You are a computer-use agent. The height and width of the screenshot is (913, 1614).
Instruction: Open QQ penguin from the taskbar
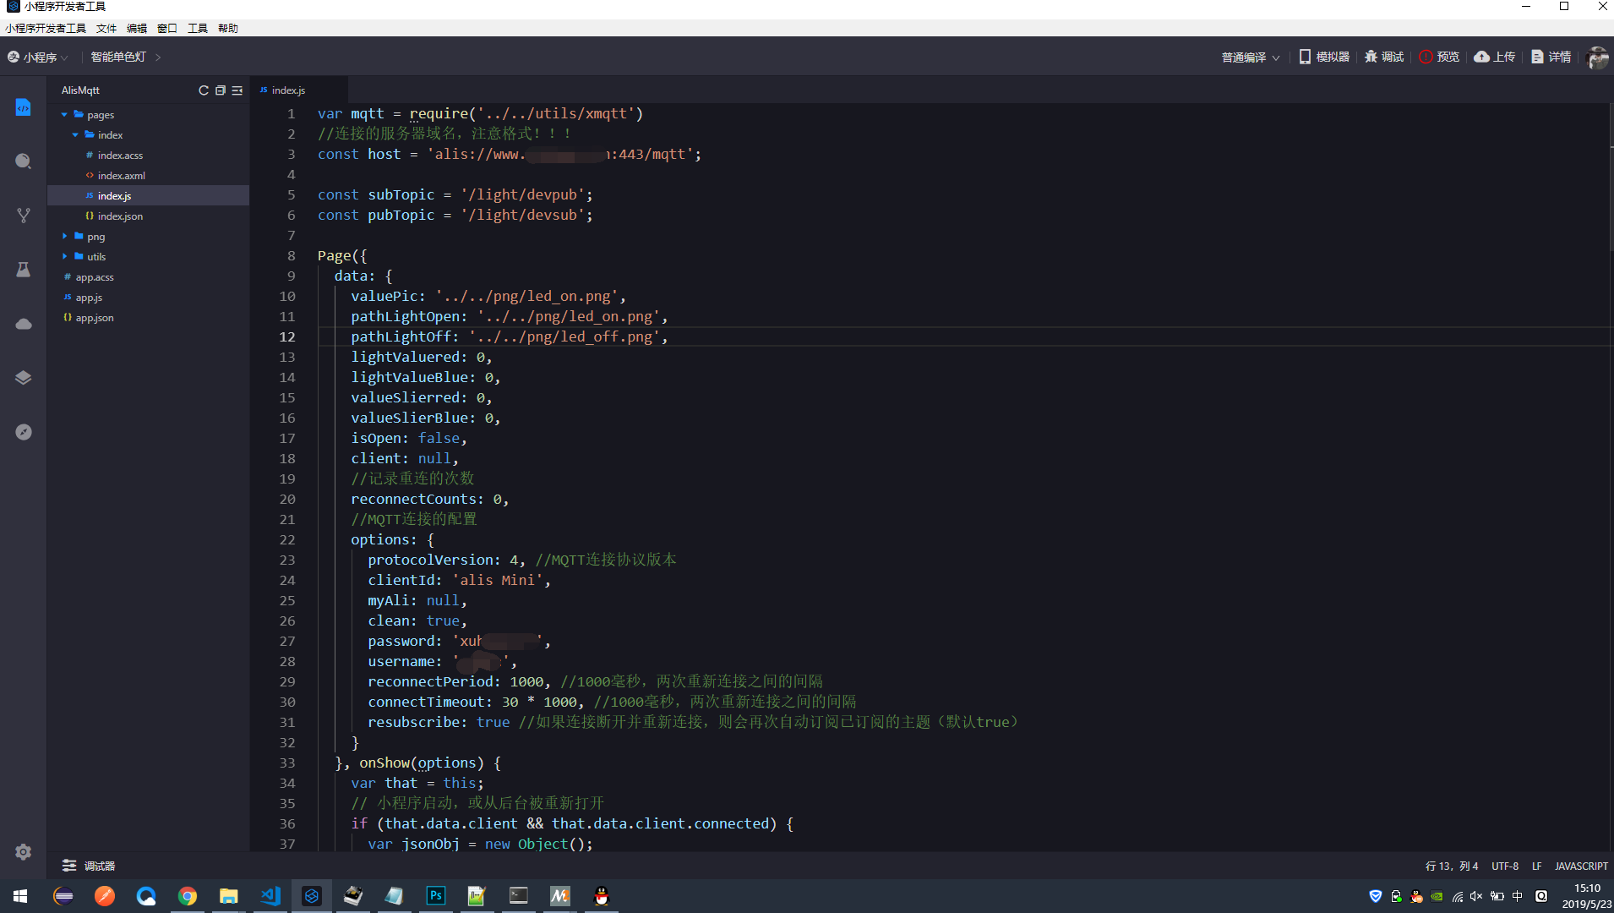point(602,896)
